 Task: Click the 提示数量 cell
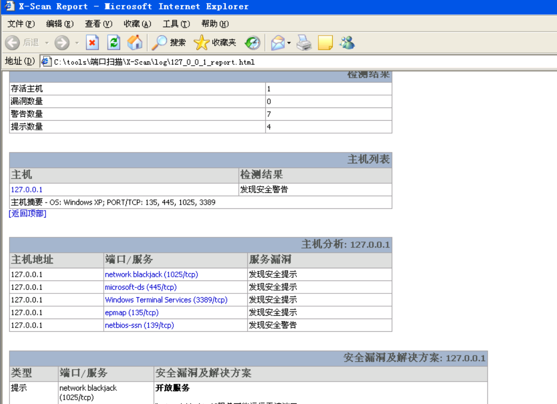138,127
